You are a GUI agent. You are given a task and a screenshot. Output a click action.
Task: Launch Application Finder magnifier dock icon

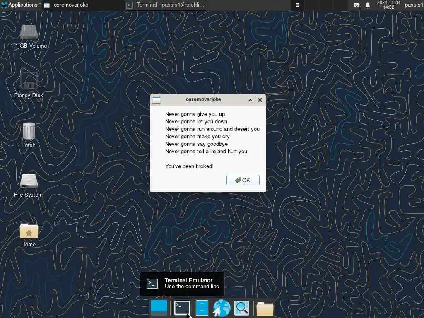click(241, 308)
